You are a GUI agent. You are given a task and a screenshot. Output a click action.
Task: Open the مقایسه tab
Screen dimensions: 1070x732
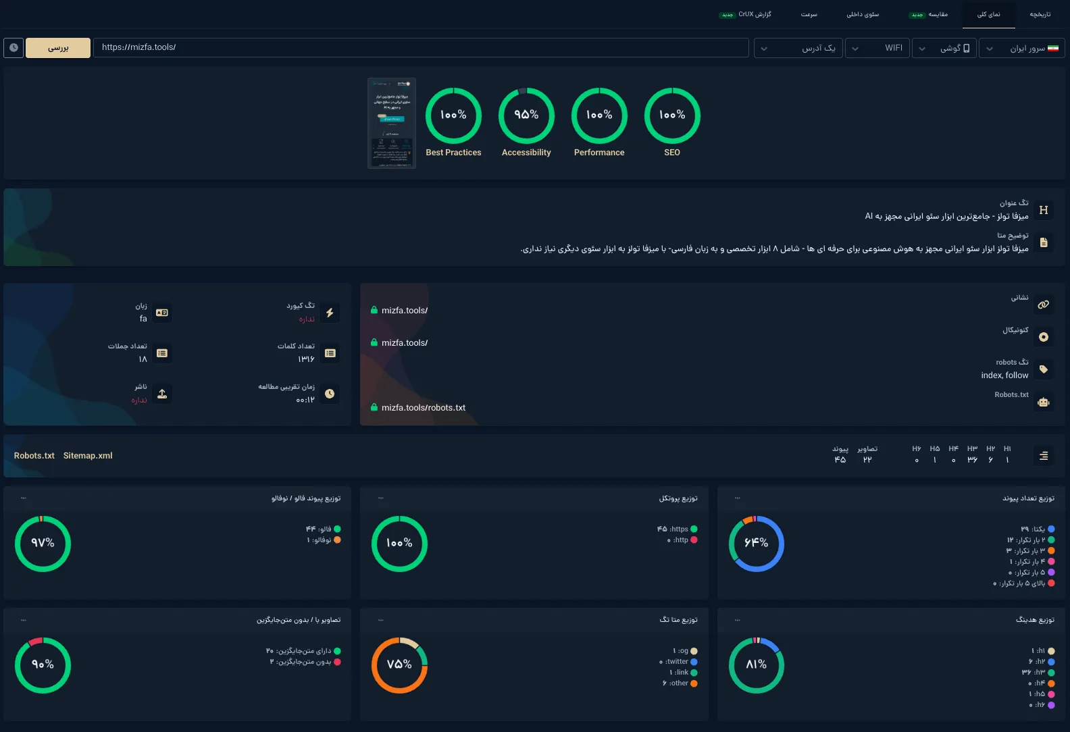click(x=929, y=14)
